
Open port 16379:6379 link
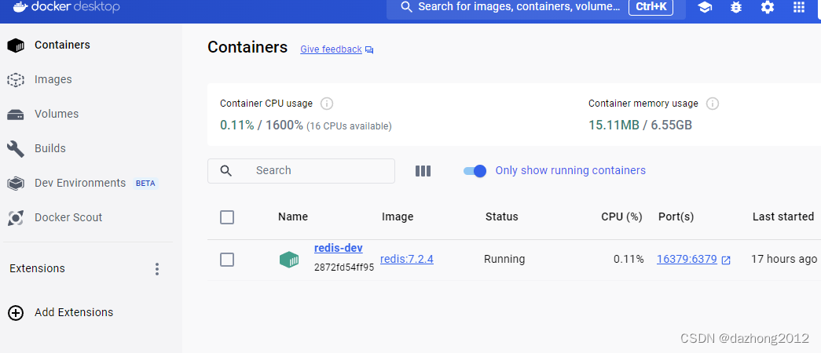pyautogui.click(x=687, y=260)
